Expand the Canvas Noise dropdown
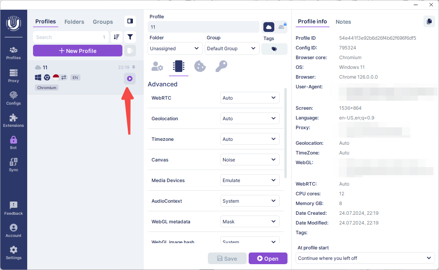439x270 pixels. (x=250, y=160)
